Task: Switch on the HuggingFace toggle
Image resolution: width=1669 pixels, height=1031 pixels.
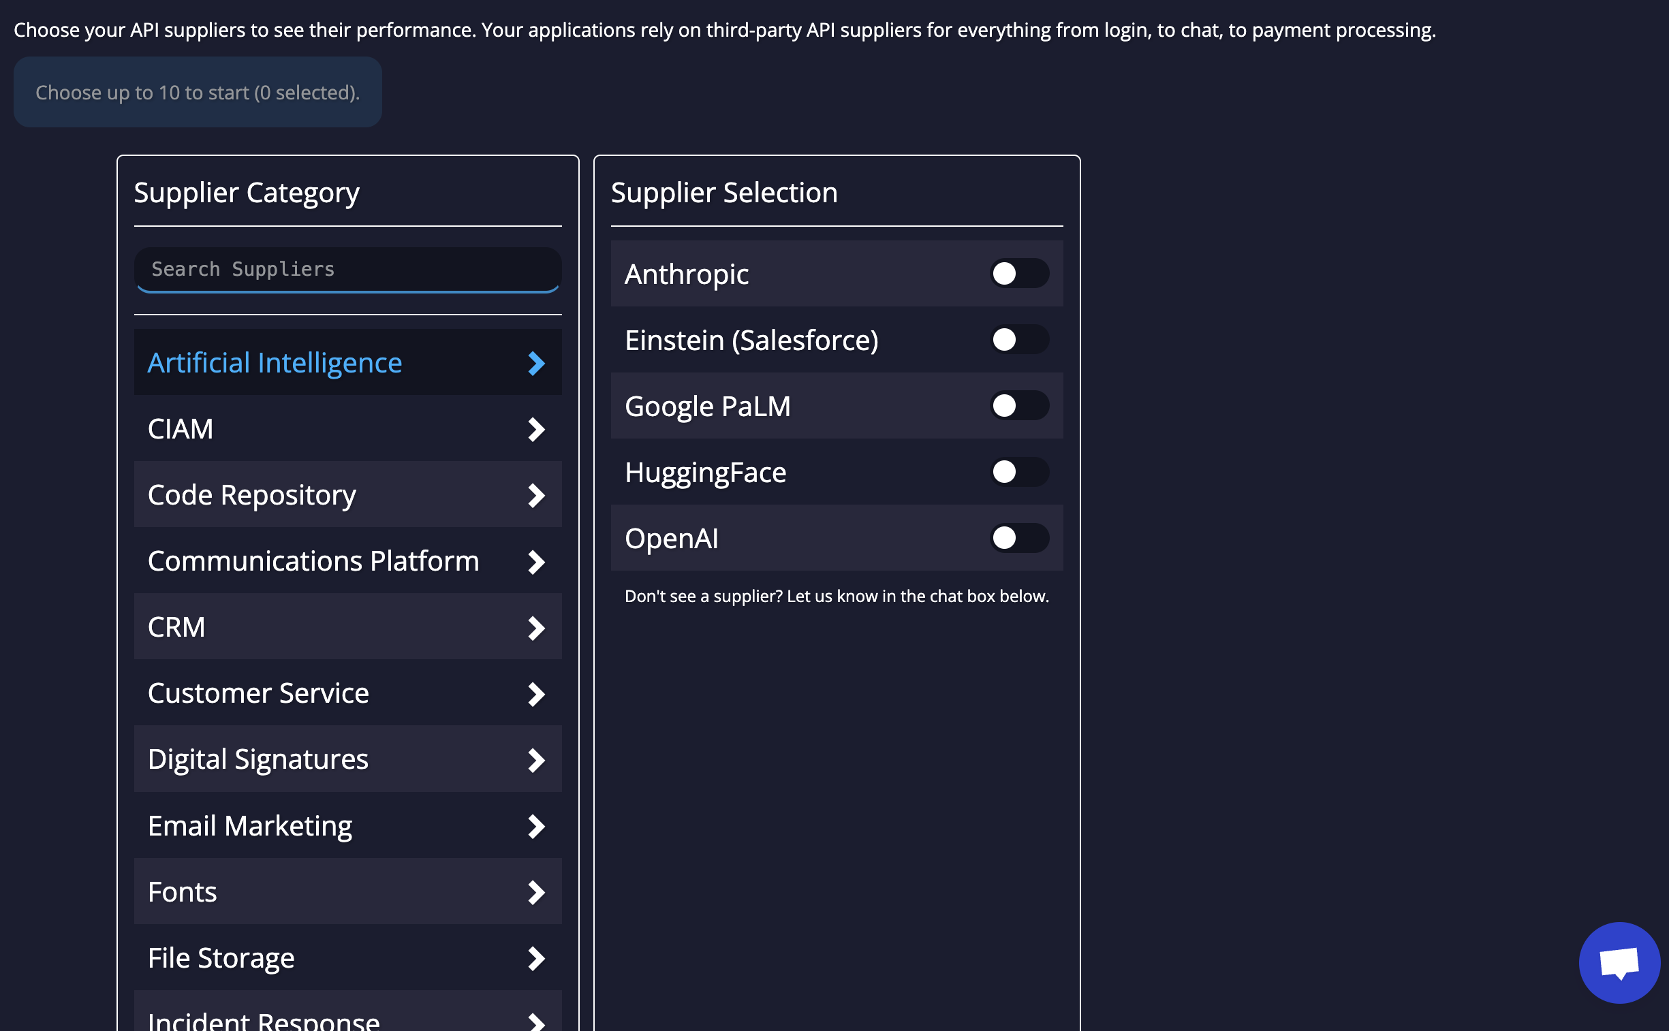Action: point(1018,472)
